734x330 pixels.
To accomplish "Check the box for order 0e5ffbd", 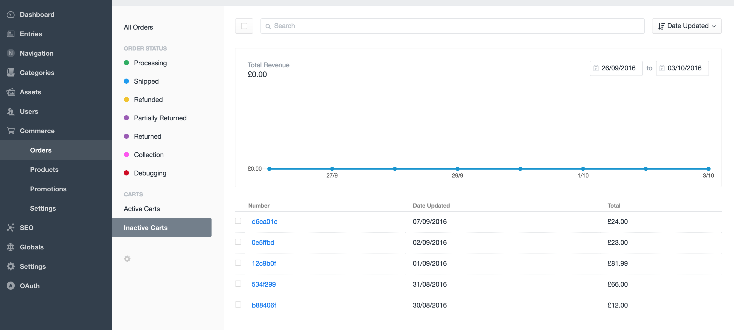I will point(238,242).
